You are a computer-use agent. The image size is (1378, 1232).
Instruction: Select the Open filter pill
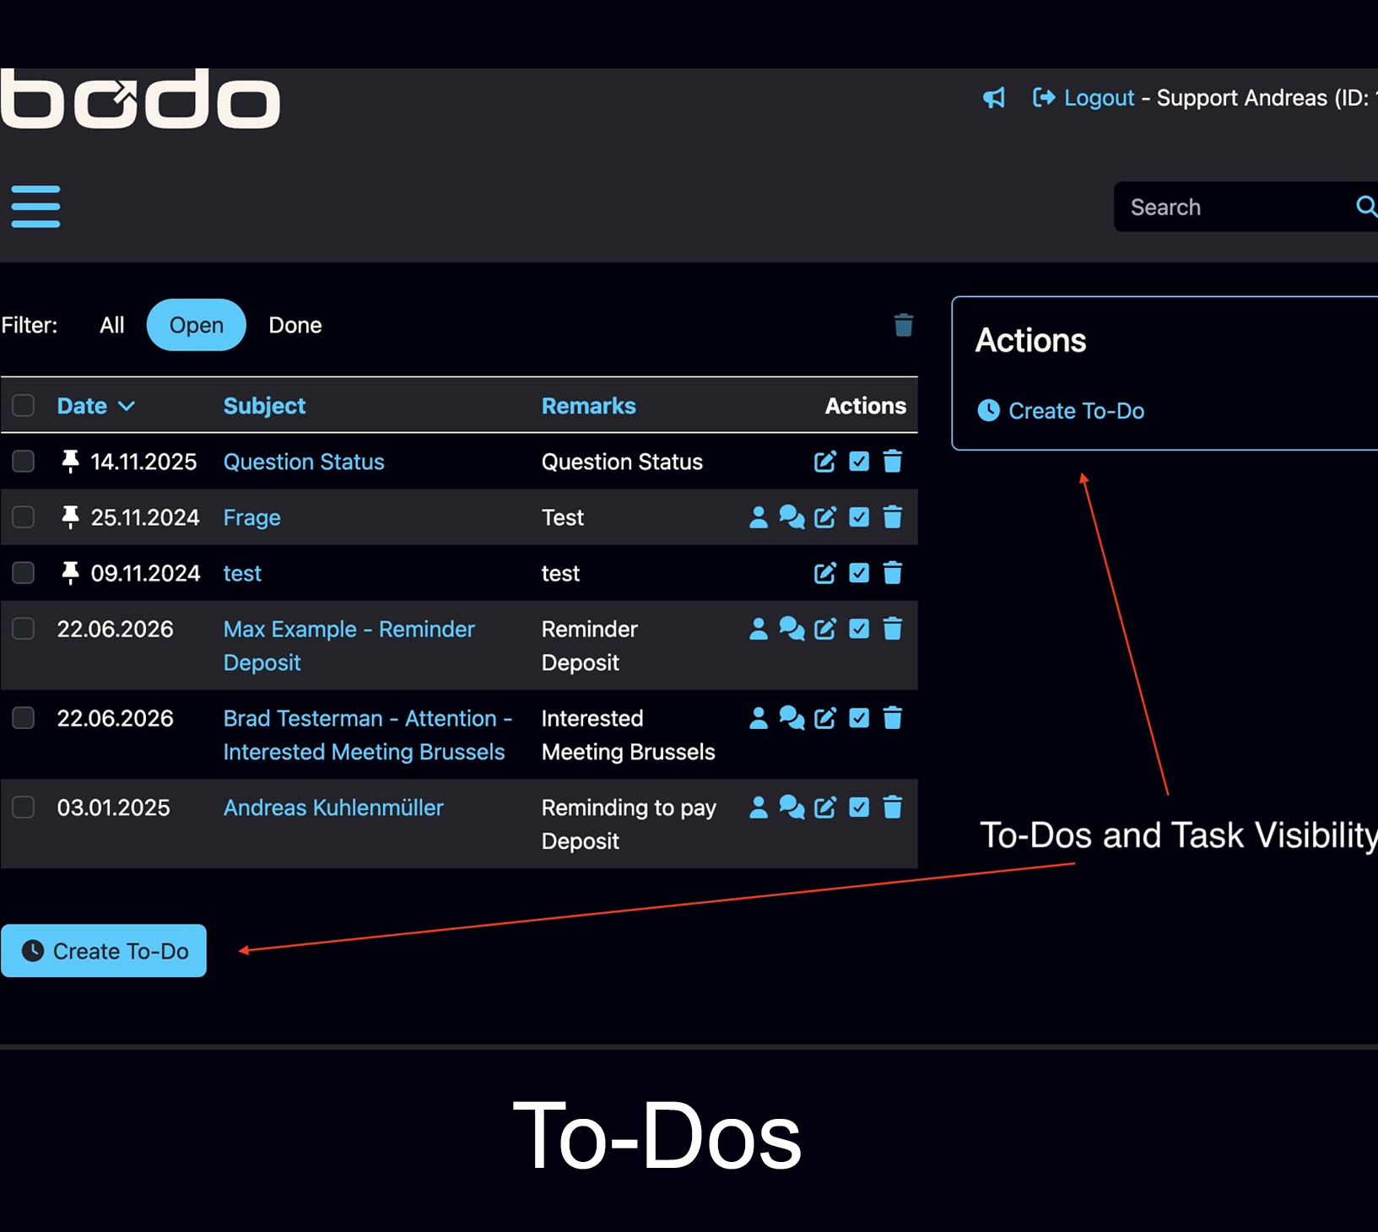[197, 325]
